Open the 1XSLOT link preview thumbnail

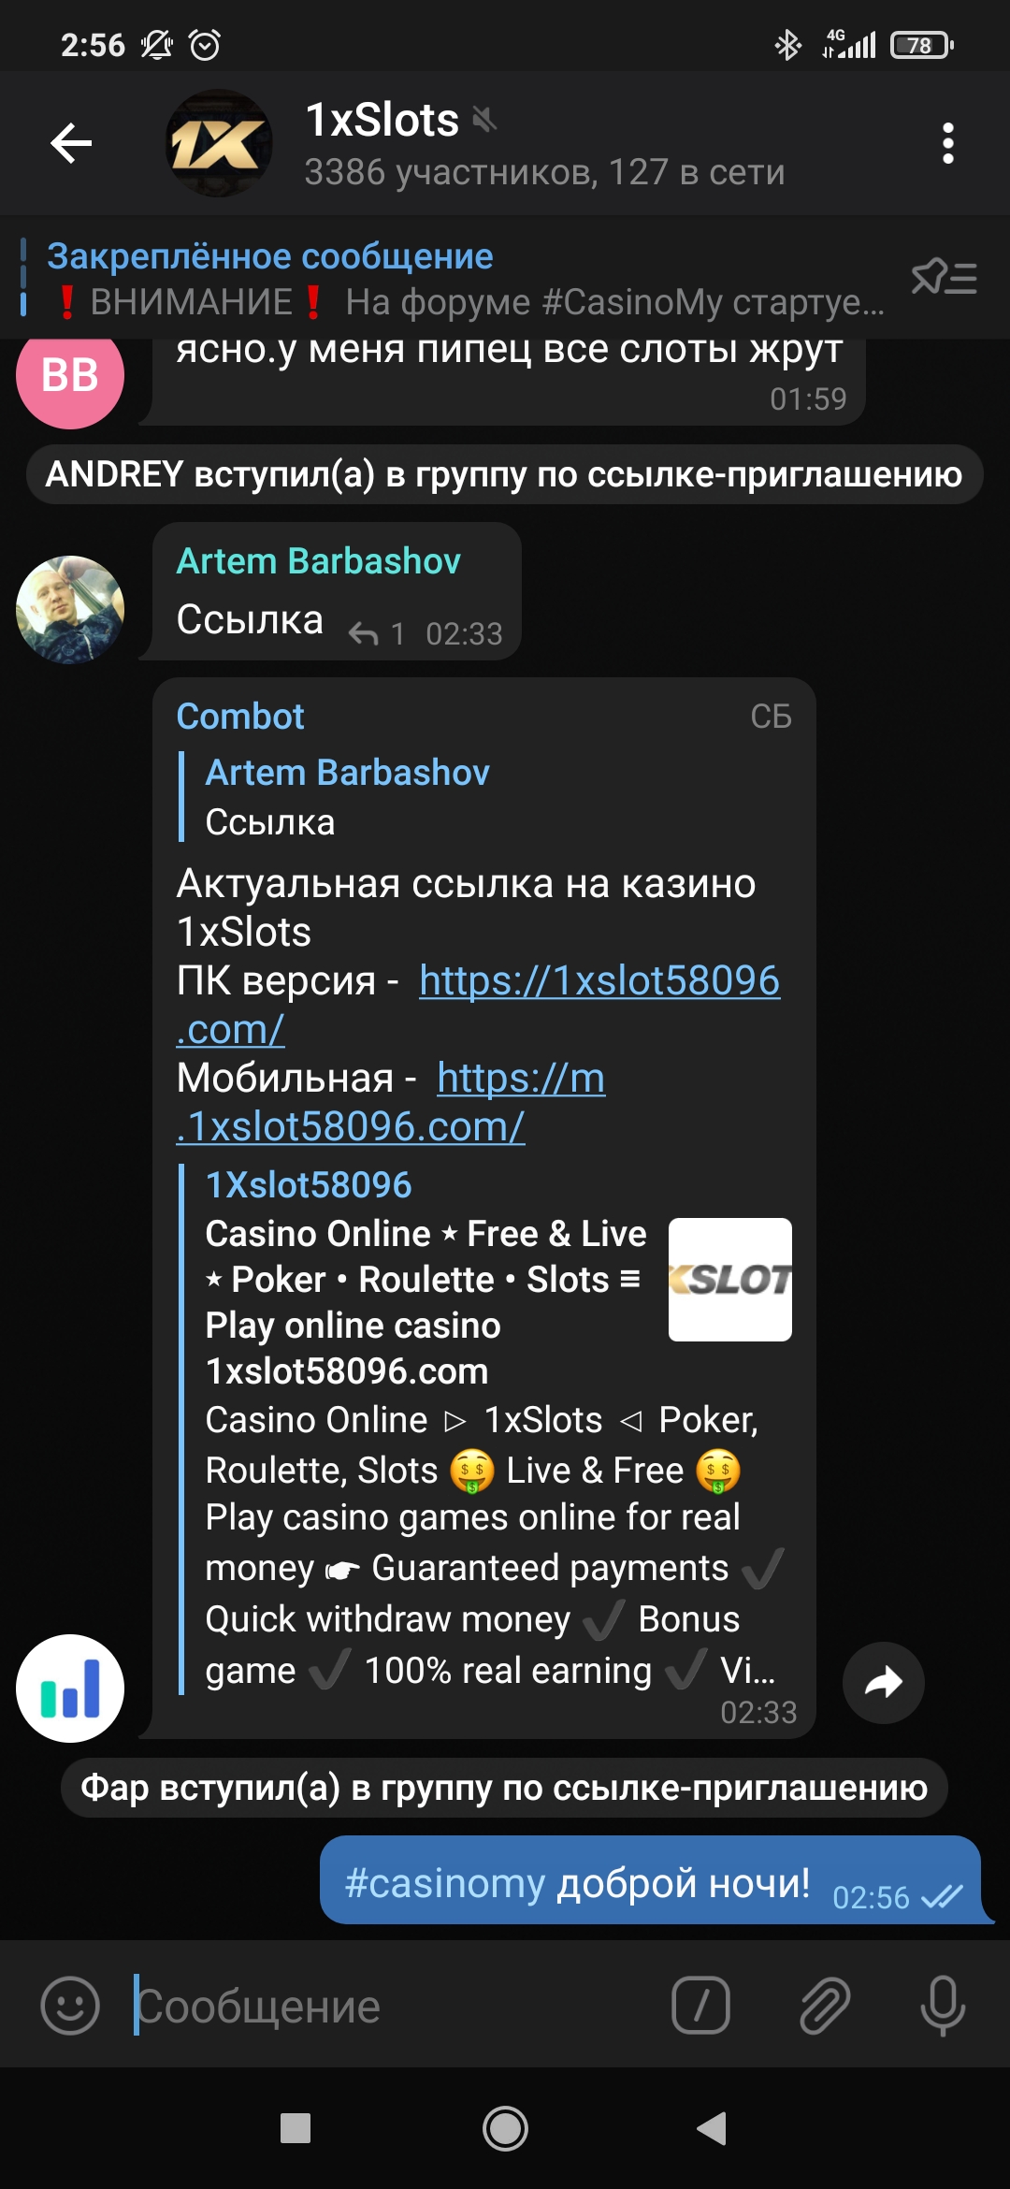[x=730, y=1280]
